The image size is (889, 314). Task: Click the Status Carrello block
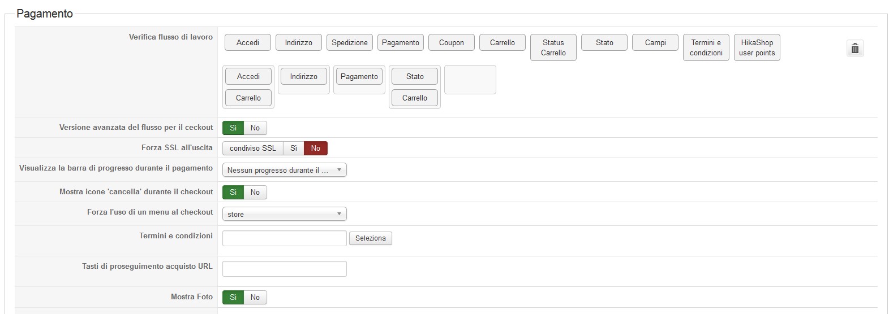[x=553, y=47]
